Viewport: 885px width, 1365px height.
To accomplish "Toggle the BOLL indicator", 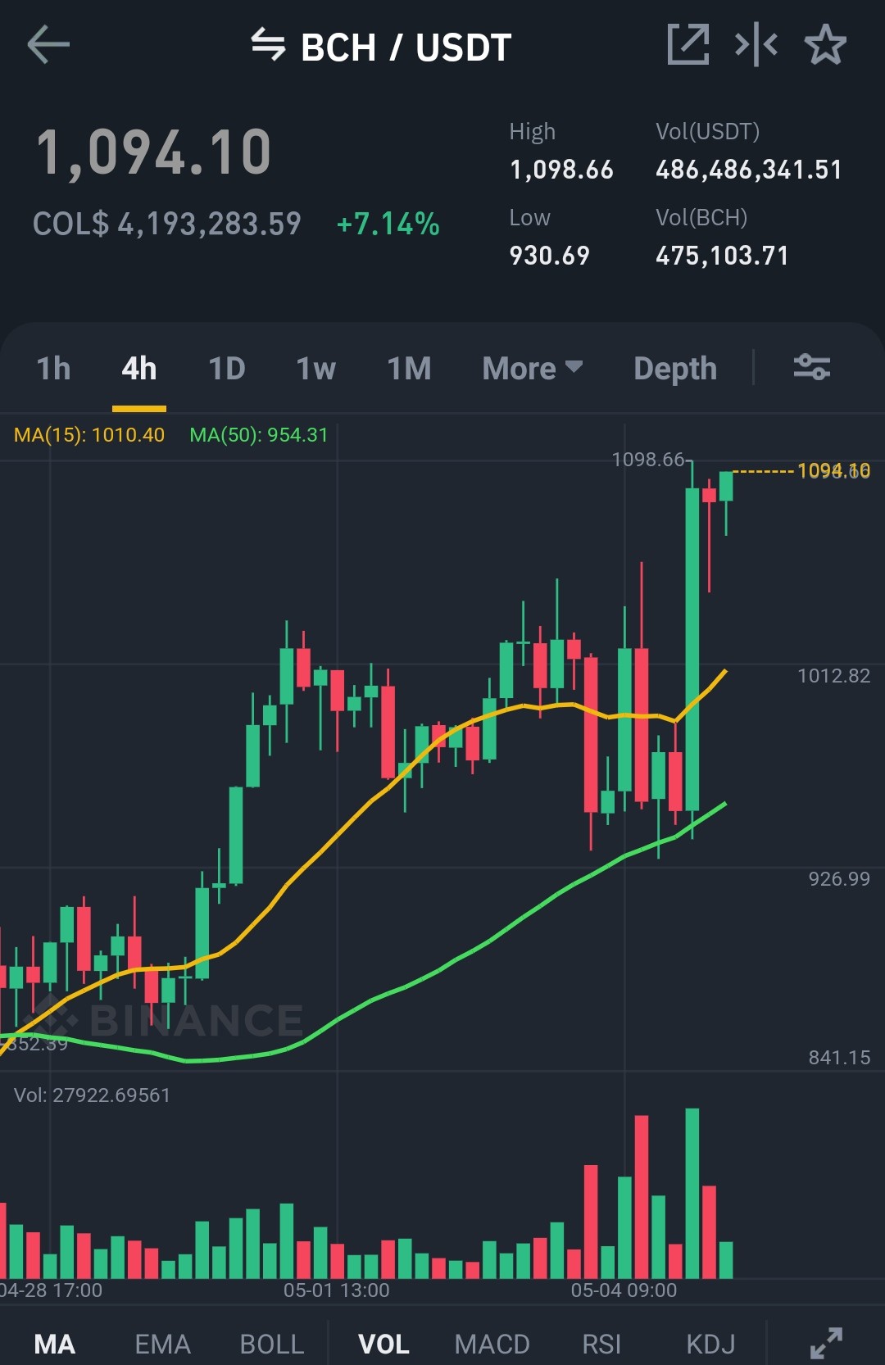I will (x=272, y=1345).
